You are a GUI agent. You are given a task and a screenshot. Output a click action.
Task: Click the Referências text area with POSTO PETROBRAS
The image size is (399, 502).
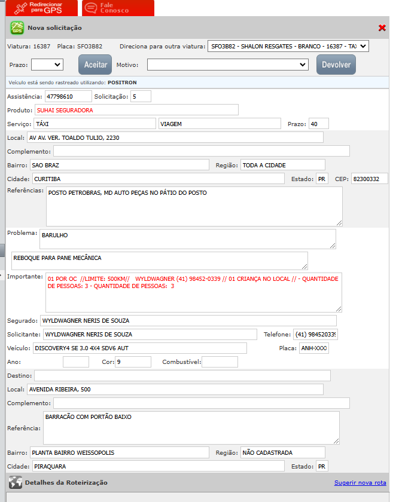[194, 206]
